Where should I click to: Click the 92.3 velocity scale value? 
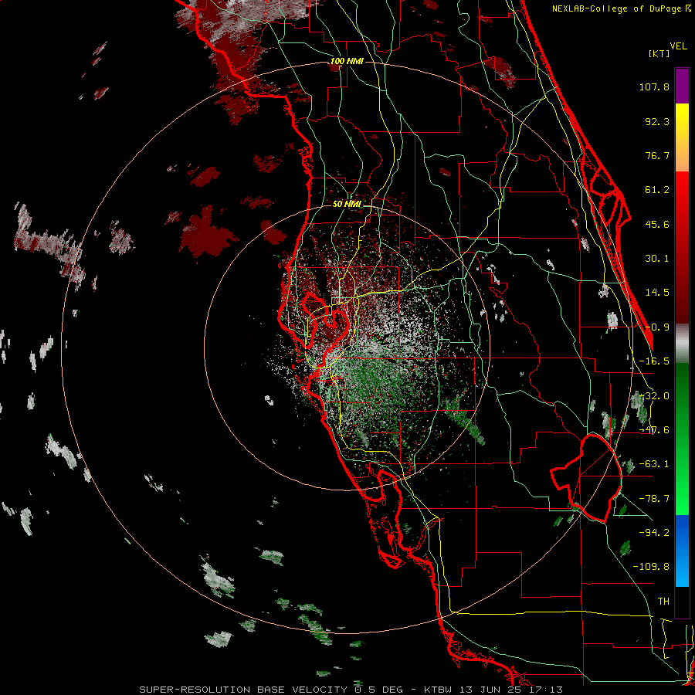tap(657, 121)
